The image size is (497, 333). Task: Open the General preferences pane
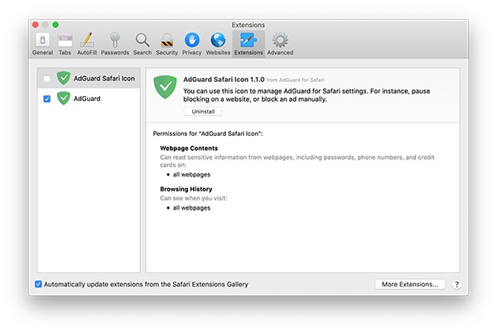click(42, 43)
